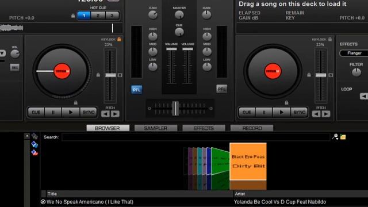The width and height of the screenshot is (368, 207).
Task: Pause the left deck
Action: click(x=53, y=112)
